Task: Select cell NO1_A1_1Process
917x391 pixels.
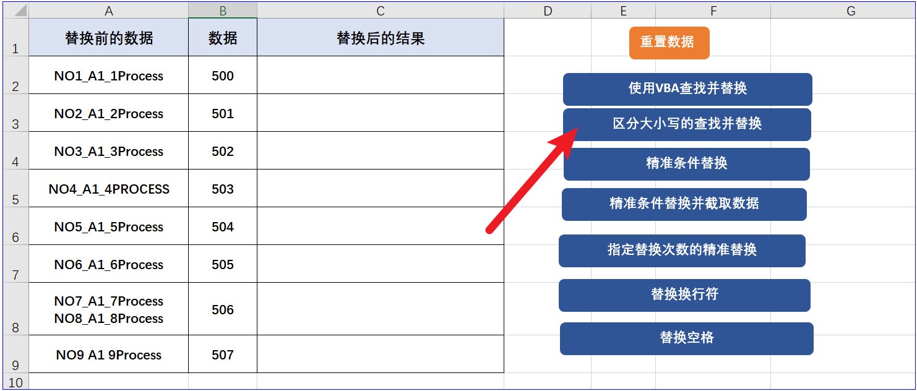Action: 109,75
